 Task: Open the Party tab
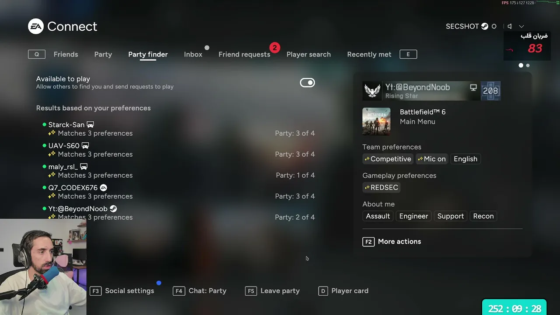tap(103, 54)
